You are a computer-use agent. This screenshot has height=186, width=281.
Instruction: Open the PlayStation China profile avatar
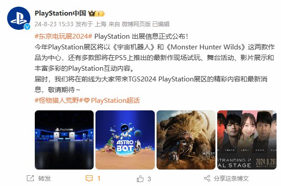point(18,18)
